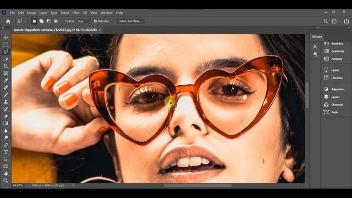Open the Patterns panel
This screenshot has height=198, width=352.
pyautogui.click(x=333, y=59)
